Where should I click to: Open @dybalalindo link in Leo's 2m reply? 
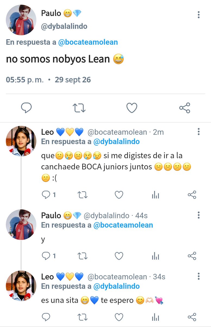pyautogui.click(x=116, y=142)
